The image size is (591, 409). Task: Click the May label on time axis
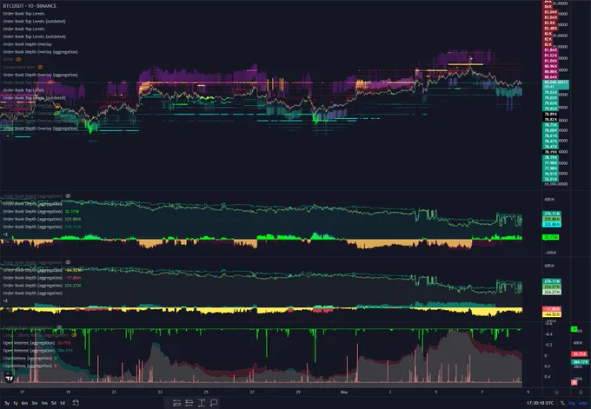point(344,392)
